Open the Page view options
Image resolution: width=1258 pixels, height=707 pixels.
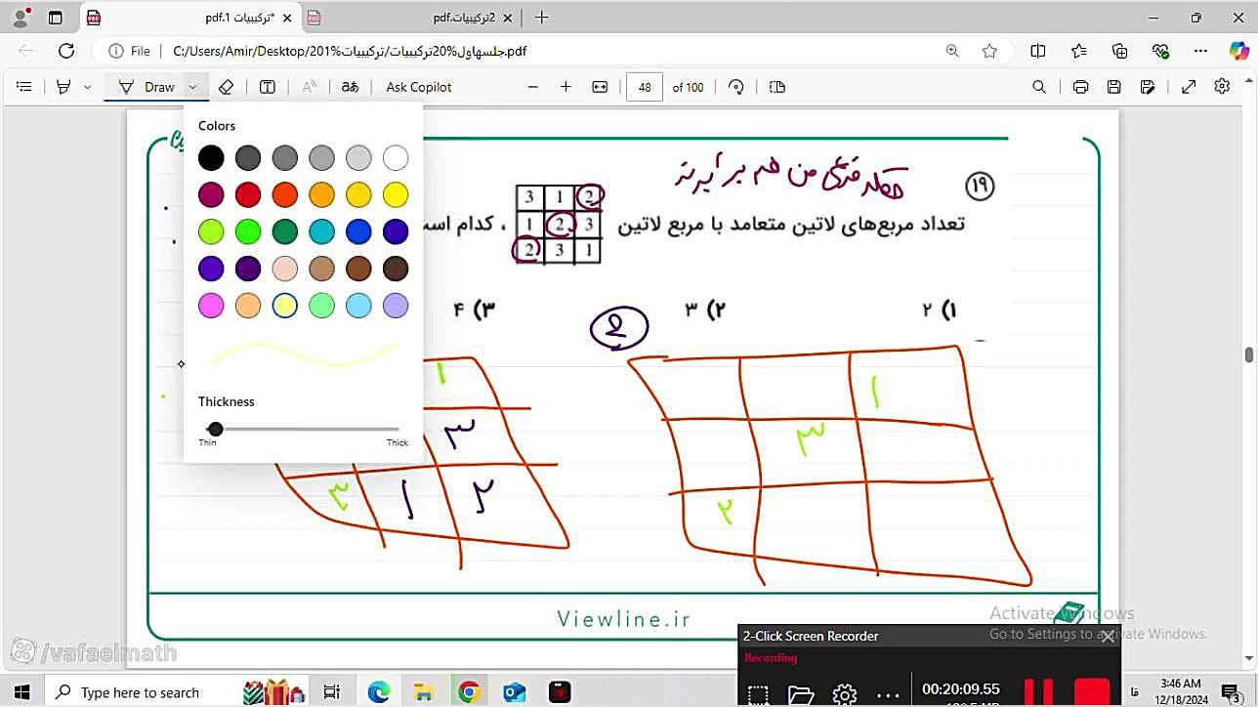point(777,87)
